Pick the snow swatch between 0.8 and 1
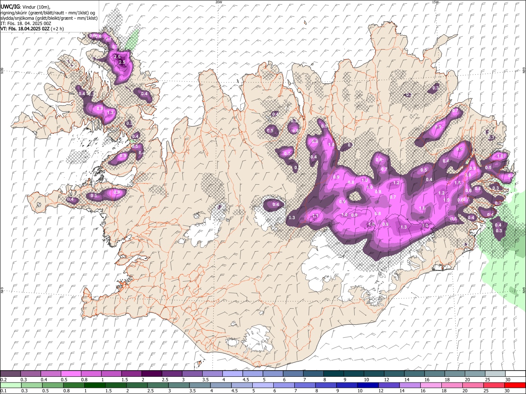The height and width of the screenshot is (394, 526). [91, 374]
